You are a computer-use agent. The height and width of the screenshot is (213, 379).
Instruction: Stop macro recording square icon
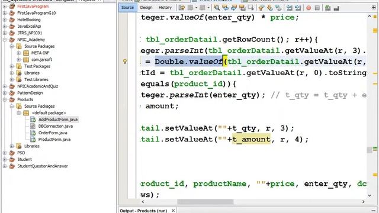coord(317,8)
